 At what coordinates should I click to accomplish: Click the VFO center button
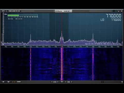pyautogui.click(x=62, y=82)
